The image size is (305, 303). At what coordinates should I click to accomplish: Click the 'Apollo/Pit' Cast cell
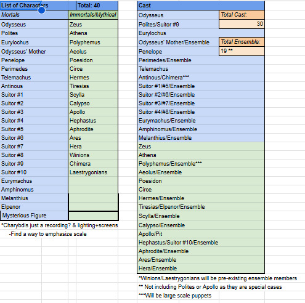201,234
